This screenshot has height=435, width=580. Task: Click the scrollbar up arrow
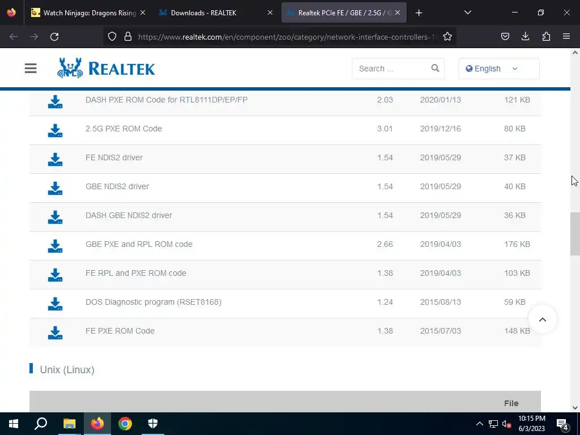(575, 53)
